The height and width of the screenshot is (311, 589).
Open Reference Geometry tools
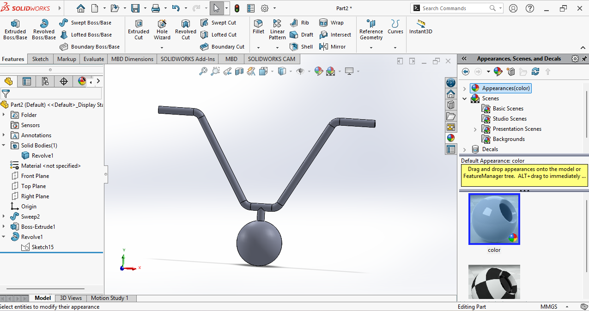[371, 30]
